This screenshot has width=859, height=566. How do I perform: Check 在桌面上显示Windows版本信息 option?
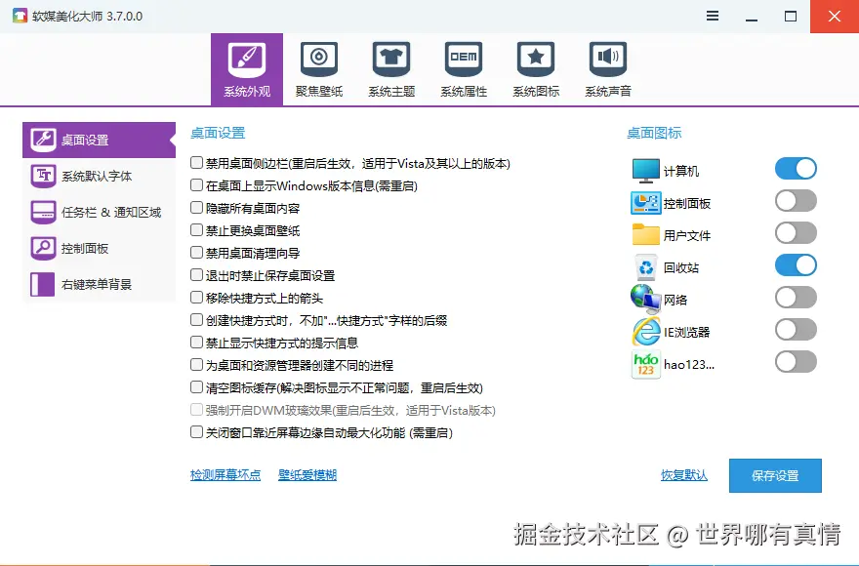coord(196,185)
